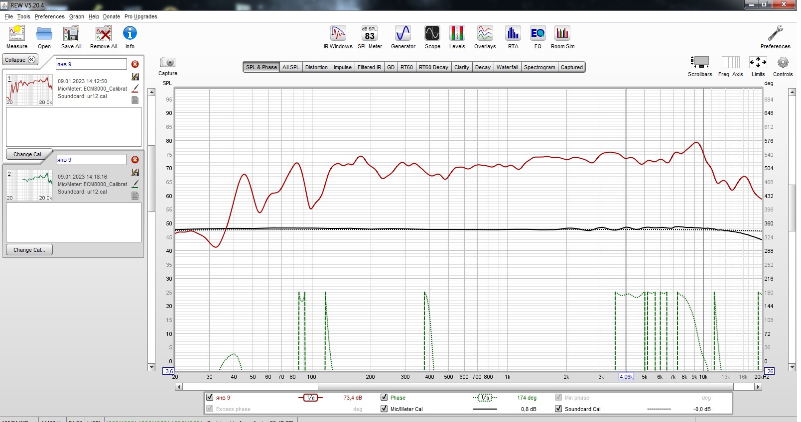Open notes icon for measurement 1
801x422 pixels.
(135, 100)
